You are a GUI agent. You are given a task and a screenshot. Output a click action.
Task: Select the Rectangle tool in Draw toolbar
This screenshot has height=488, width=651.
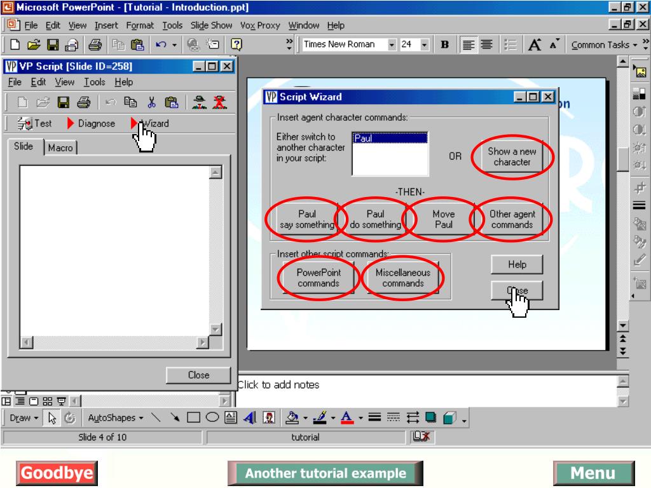(193, 417)
